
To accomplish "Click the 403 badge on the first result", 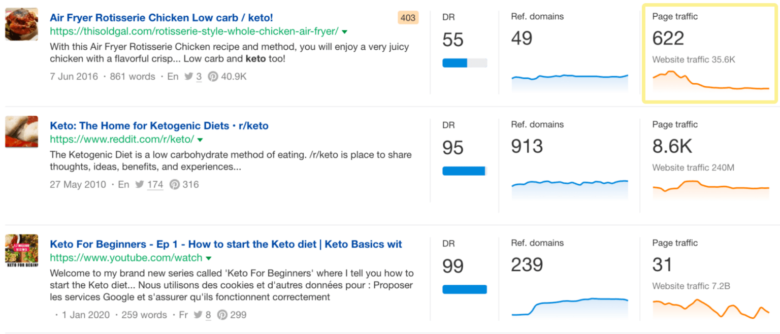I will (x=408, y=17).
